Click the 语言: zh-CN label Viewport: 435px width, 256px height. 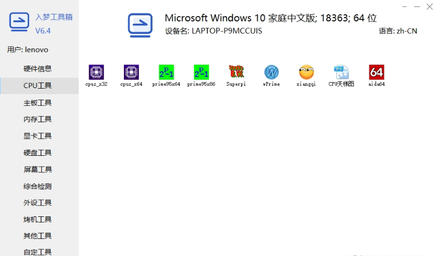click(398, 31)
